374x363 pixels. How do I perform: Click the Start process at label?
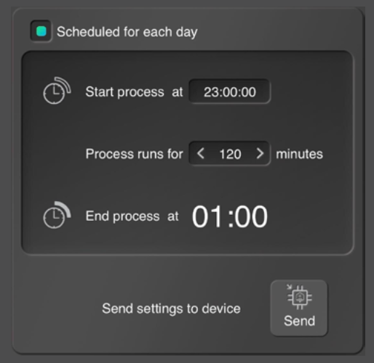pyautogui.click(x=134, y=92)
